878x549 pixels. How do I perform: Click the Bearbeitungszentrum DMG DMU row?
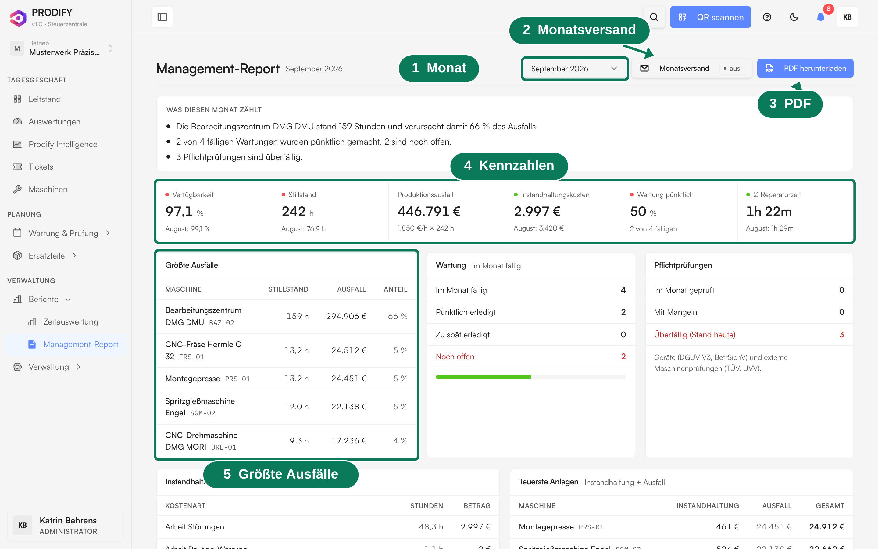coord(287,316)
